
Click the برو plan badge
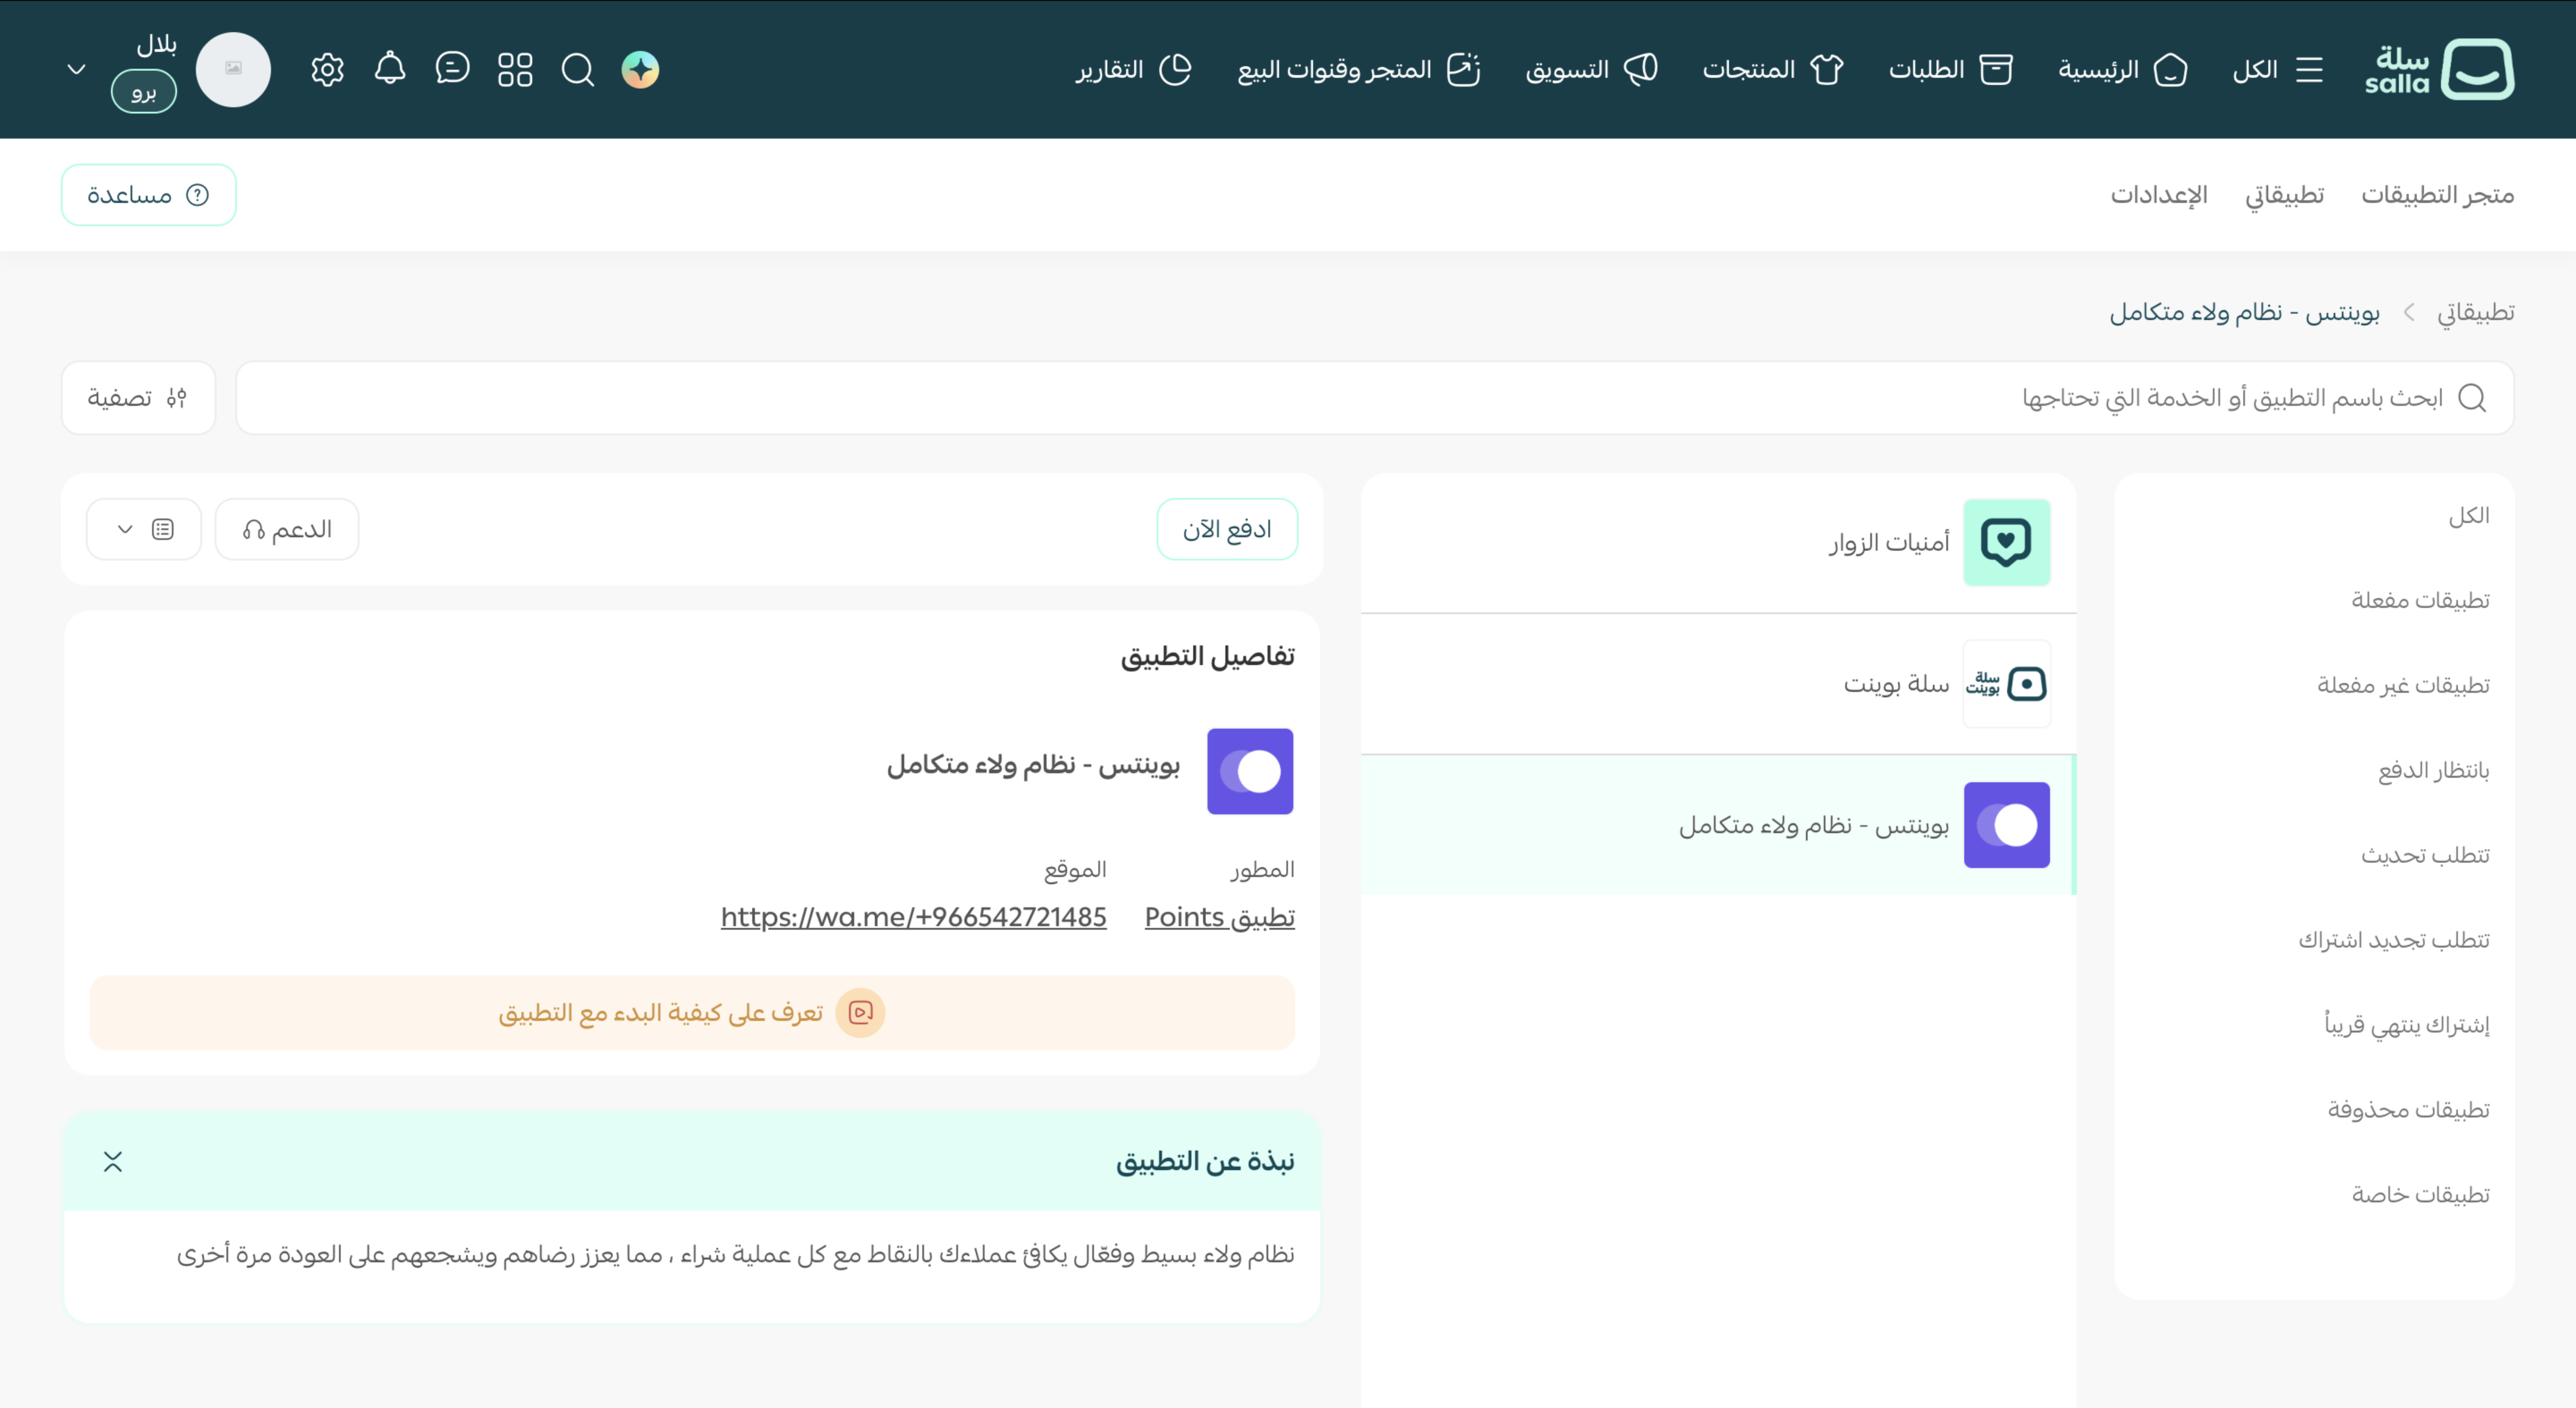pyautogui.click(x=144, y=92)
